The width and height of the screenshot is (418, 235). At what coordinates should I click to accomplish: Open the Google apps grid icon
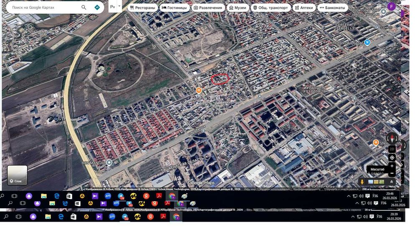coord(379,6)
